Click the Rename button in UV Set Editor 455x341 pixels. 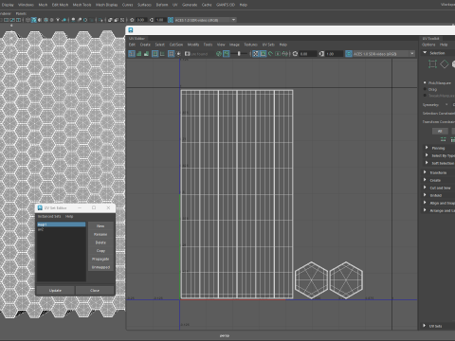point(100,234)
